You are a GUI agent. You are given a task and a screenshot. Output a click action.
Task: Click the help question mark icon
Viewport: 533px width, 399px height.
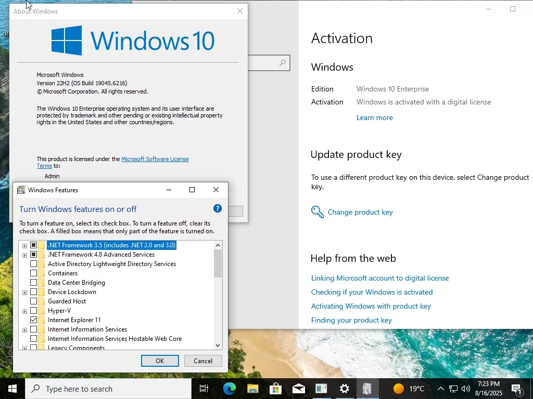218,208
